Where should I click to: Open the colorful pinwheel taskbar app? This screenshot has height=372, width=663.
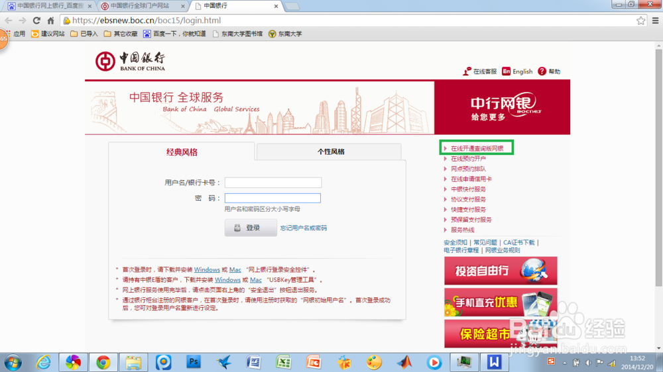[73, 363]
